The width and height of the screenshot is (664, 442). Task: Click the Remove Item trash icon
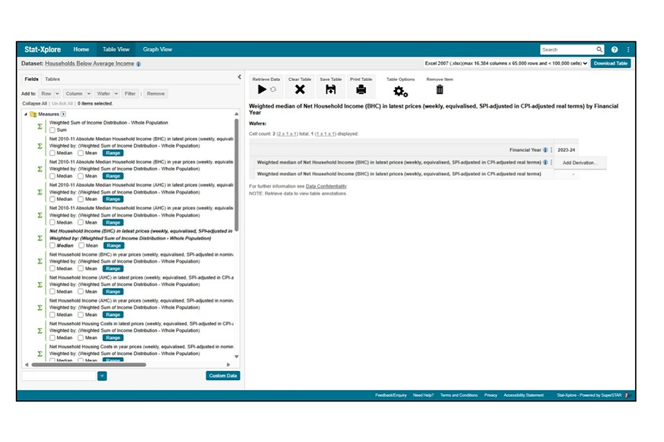pos(439,90)
